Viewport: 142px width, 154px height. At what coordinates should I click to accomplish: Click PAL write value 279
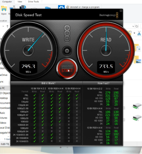(x=108, y=93)
